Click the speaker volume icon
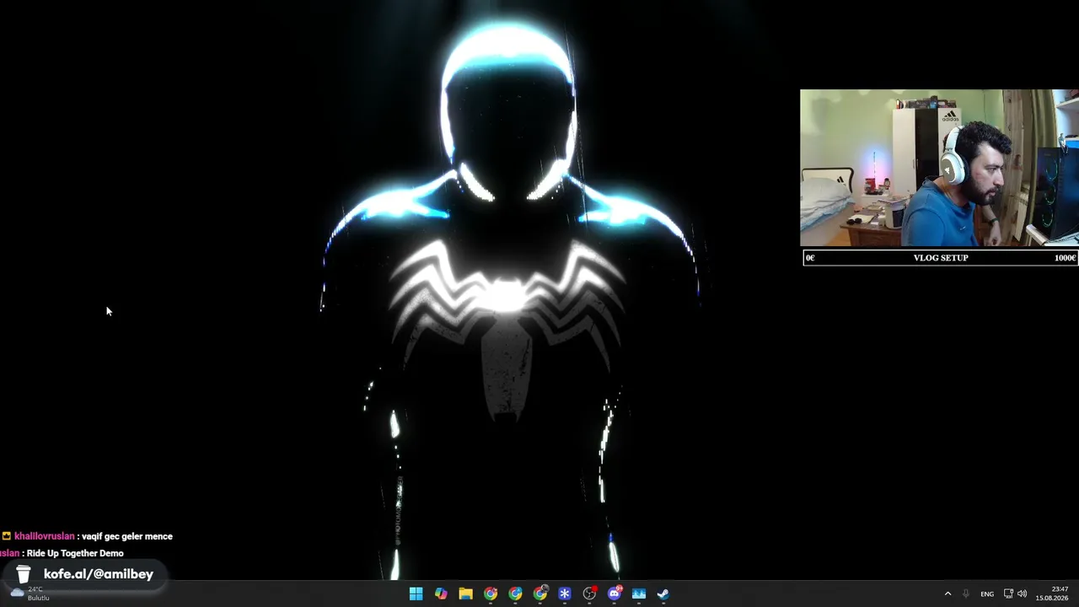 1022,594
